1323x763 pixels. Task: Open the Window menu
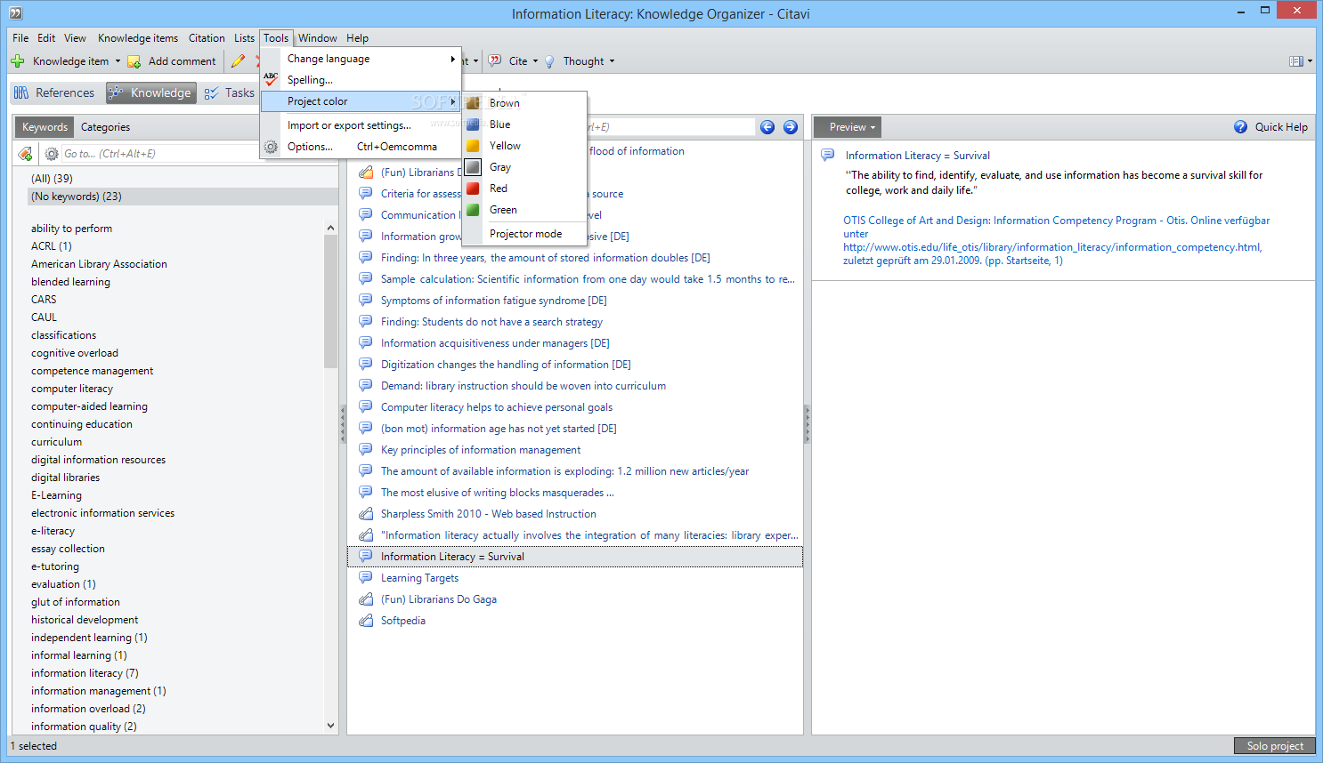[317, 38]
